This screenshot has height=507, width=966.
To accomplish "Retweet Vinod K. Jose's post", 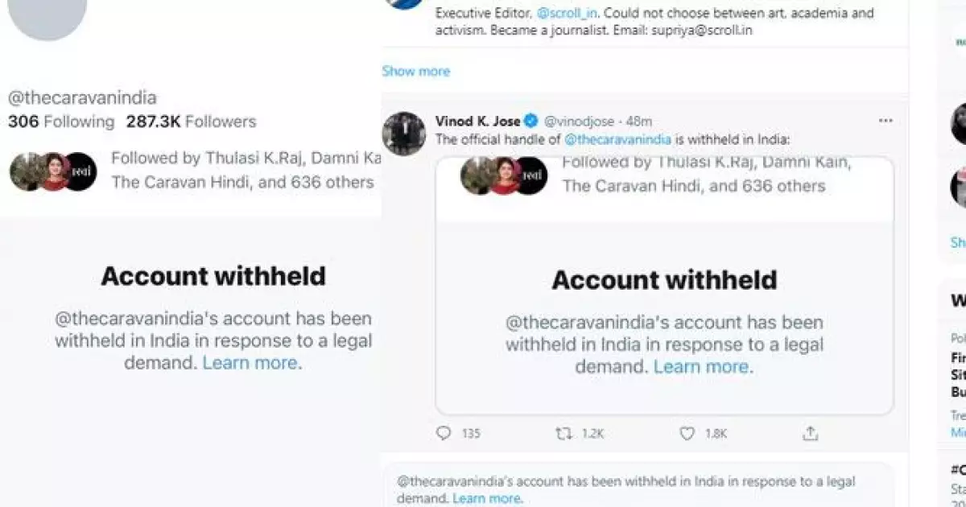I will coord(564,434).
